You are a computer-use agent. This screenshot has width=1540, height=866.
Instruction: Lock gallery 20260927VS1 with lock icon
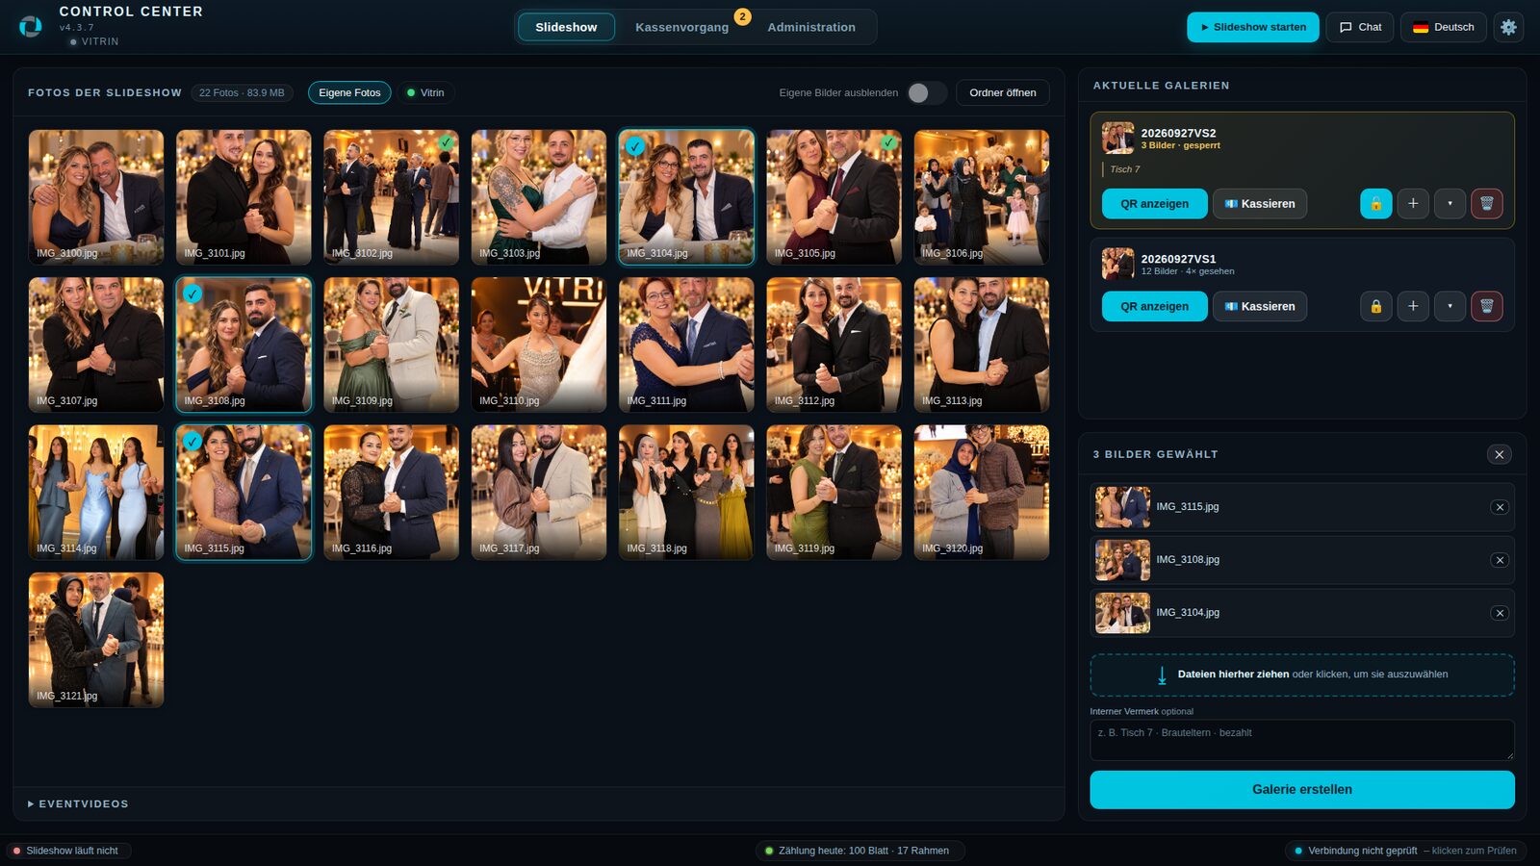(1375, 306)
